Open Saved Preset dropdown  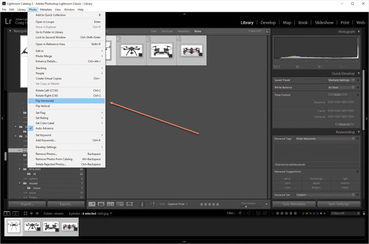point(341,80)
